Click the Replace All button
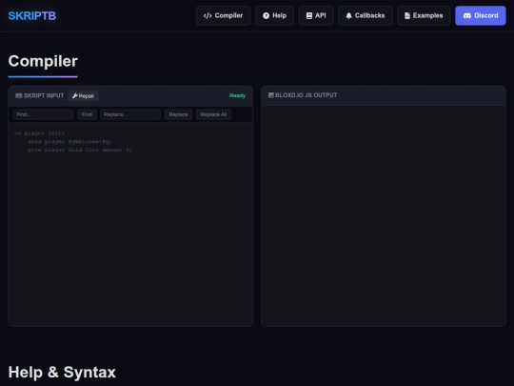 tap(213, 114)
